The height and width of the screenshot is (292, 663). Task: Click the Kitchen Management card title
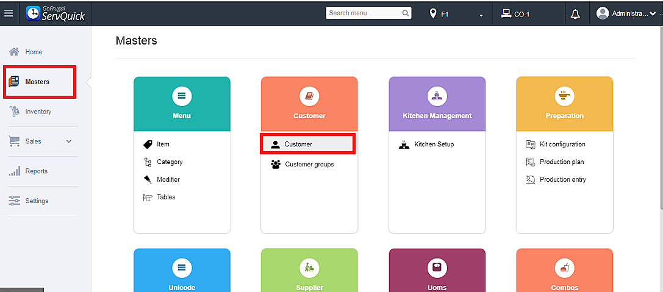click(437, 116)
